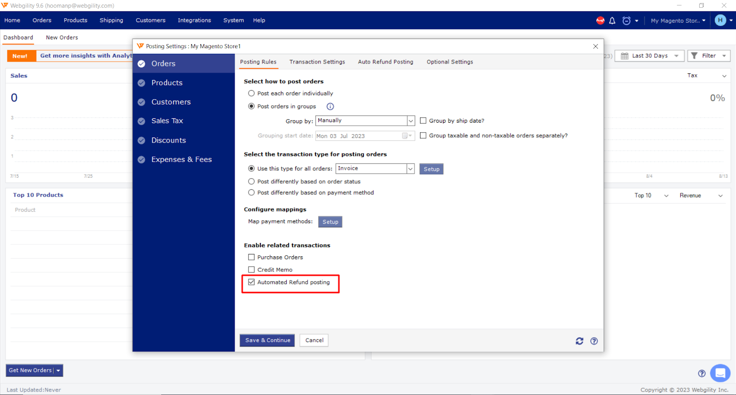The image size is (736, 395).
Task: Select Post differently based on order status
Action: click(251, 181)
